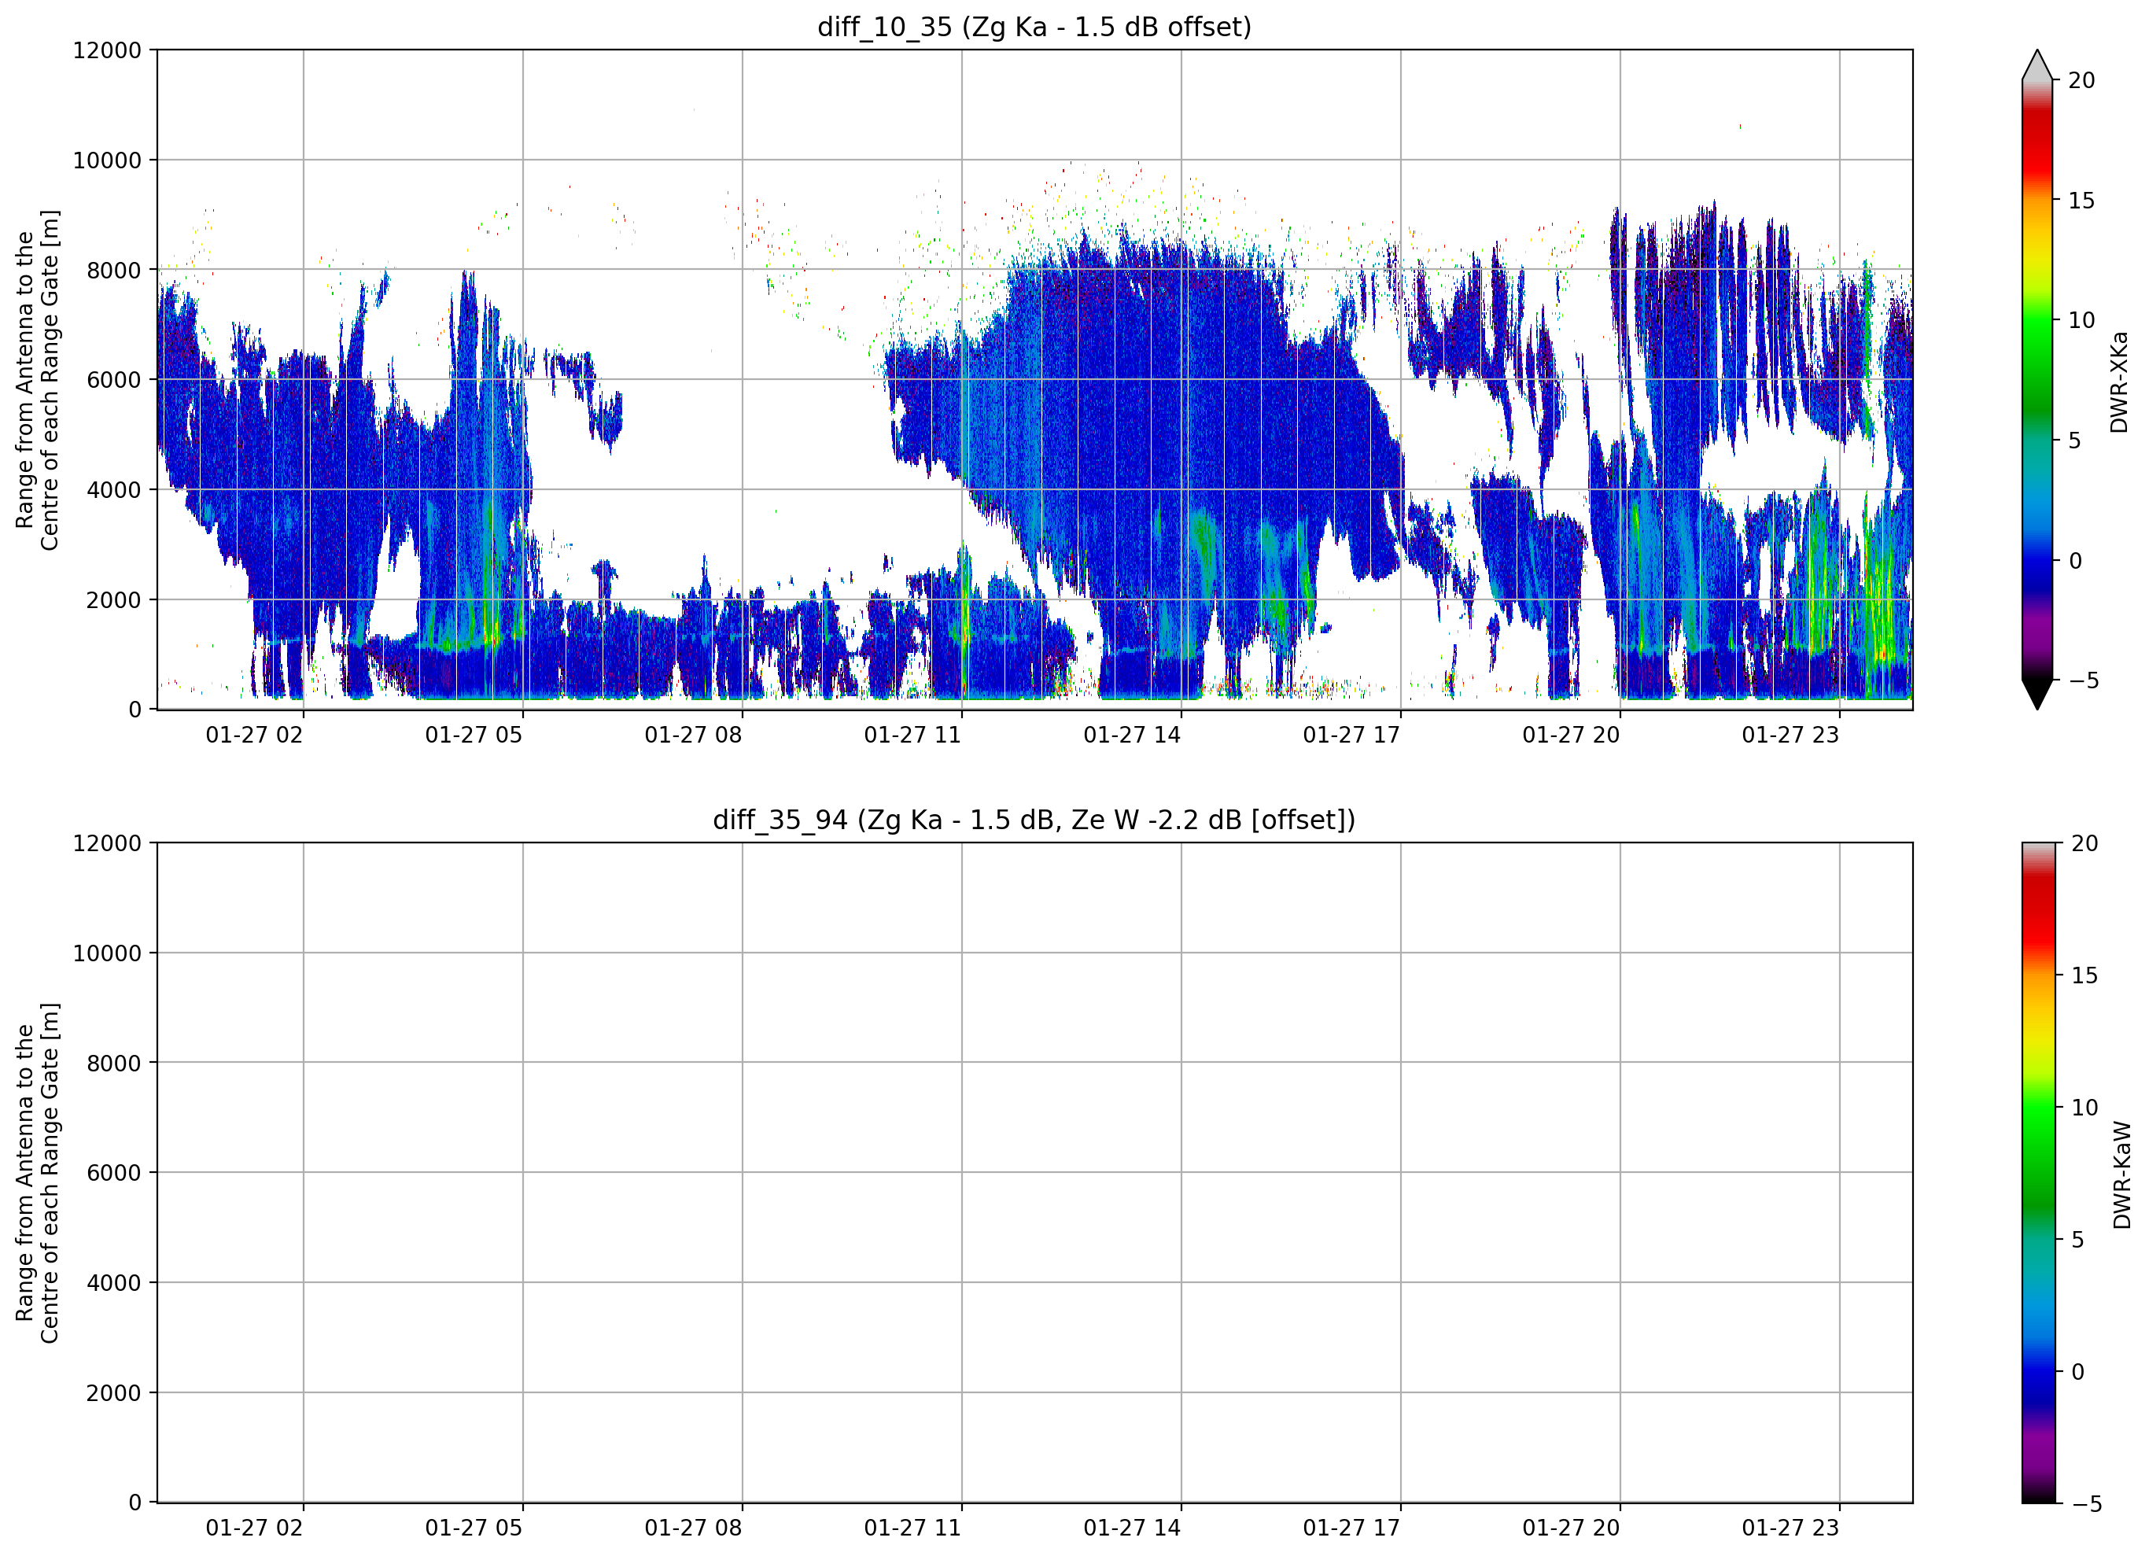
Task: Click the bottom plot y tick '2000'
Action: pyautogui.click(x=114, y=1393)
